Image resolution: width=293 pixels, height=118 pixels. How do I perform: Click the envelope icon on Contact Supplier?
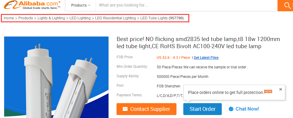(125, 109)
